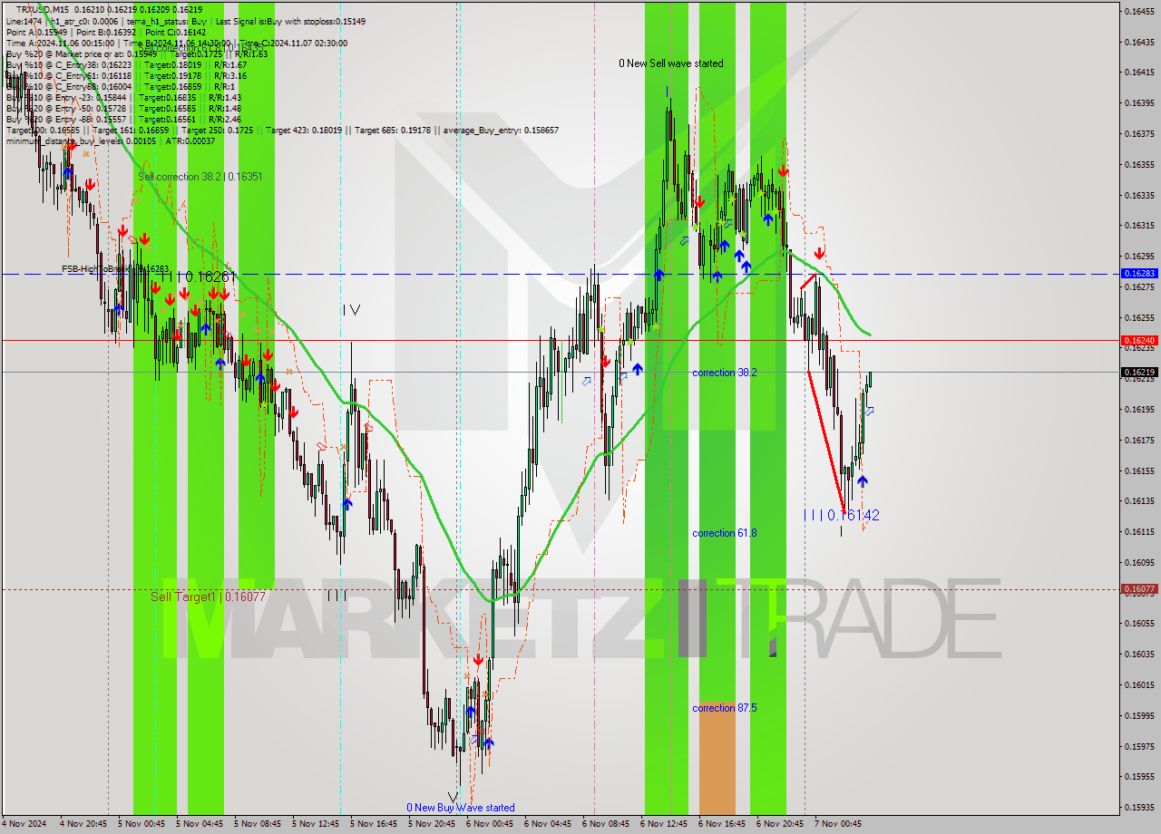Click the 0.16035 price level on axis
Screen dimensions: 1161x834
tap(1140, 654)
